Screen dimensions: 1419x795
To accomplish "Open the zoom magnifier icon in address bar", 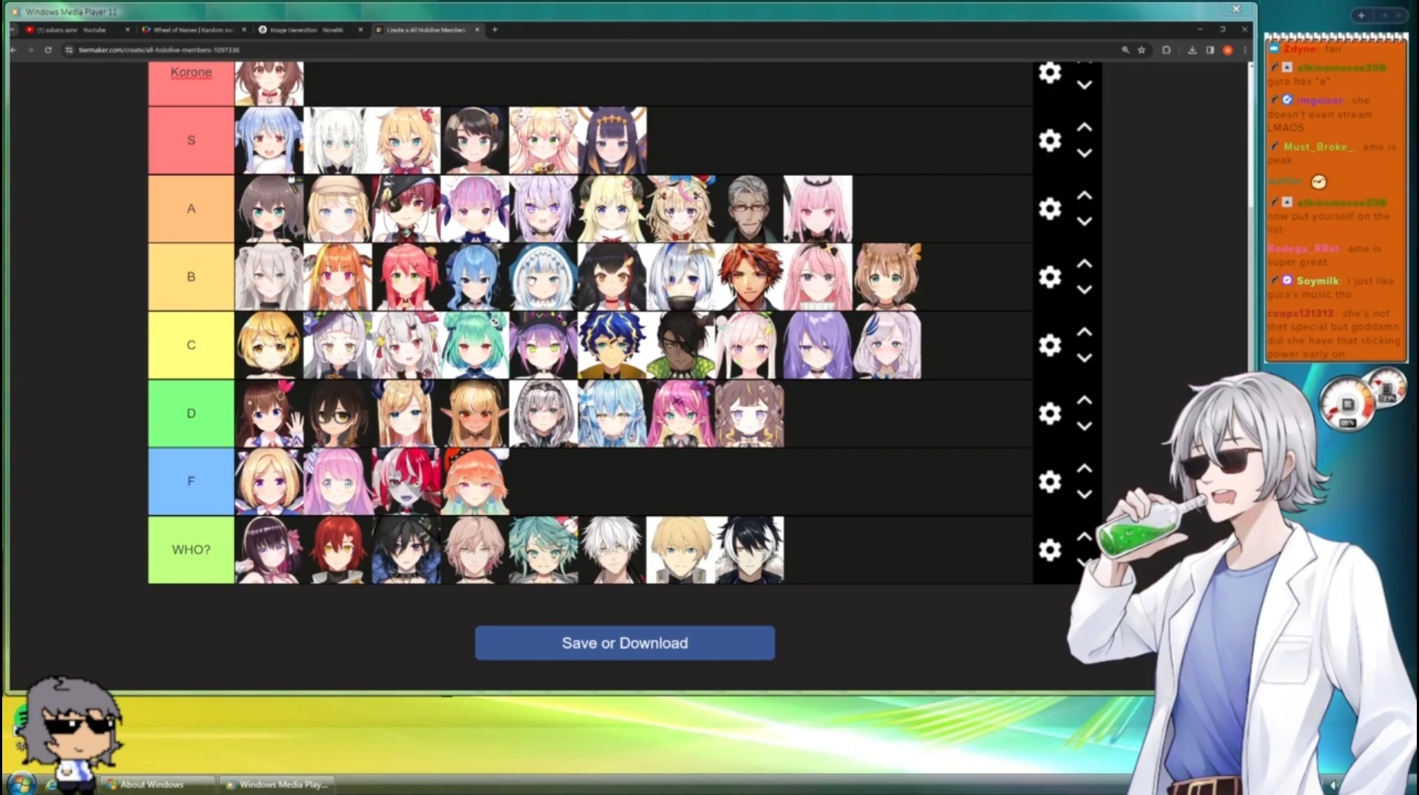I will point(1125,50).
